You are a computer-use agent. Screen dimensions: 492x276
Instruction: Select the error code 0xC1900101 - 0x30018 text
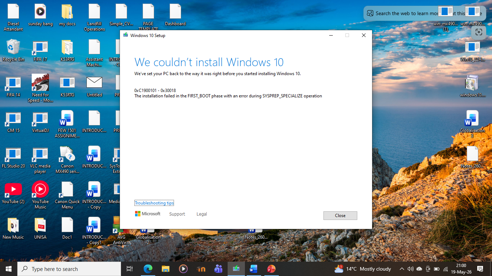click(x=155, y=91)
